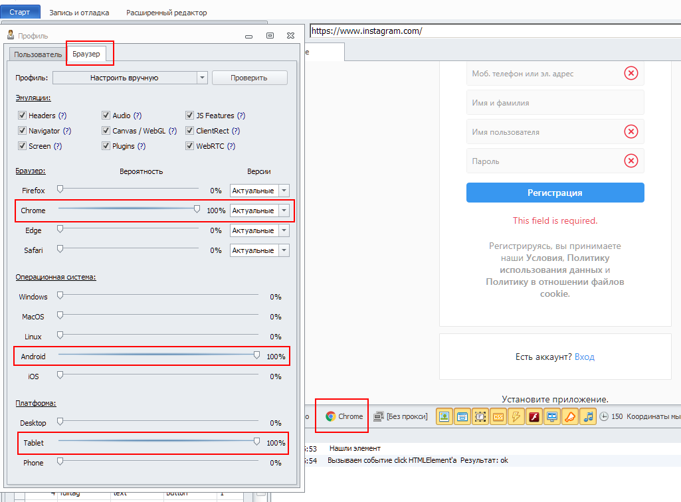Open the Условия terms link
Image resolution: width=681 pixels, height=502 pixels.
544,258
